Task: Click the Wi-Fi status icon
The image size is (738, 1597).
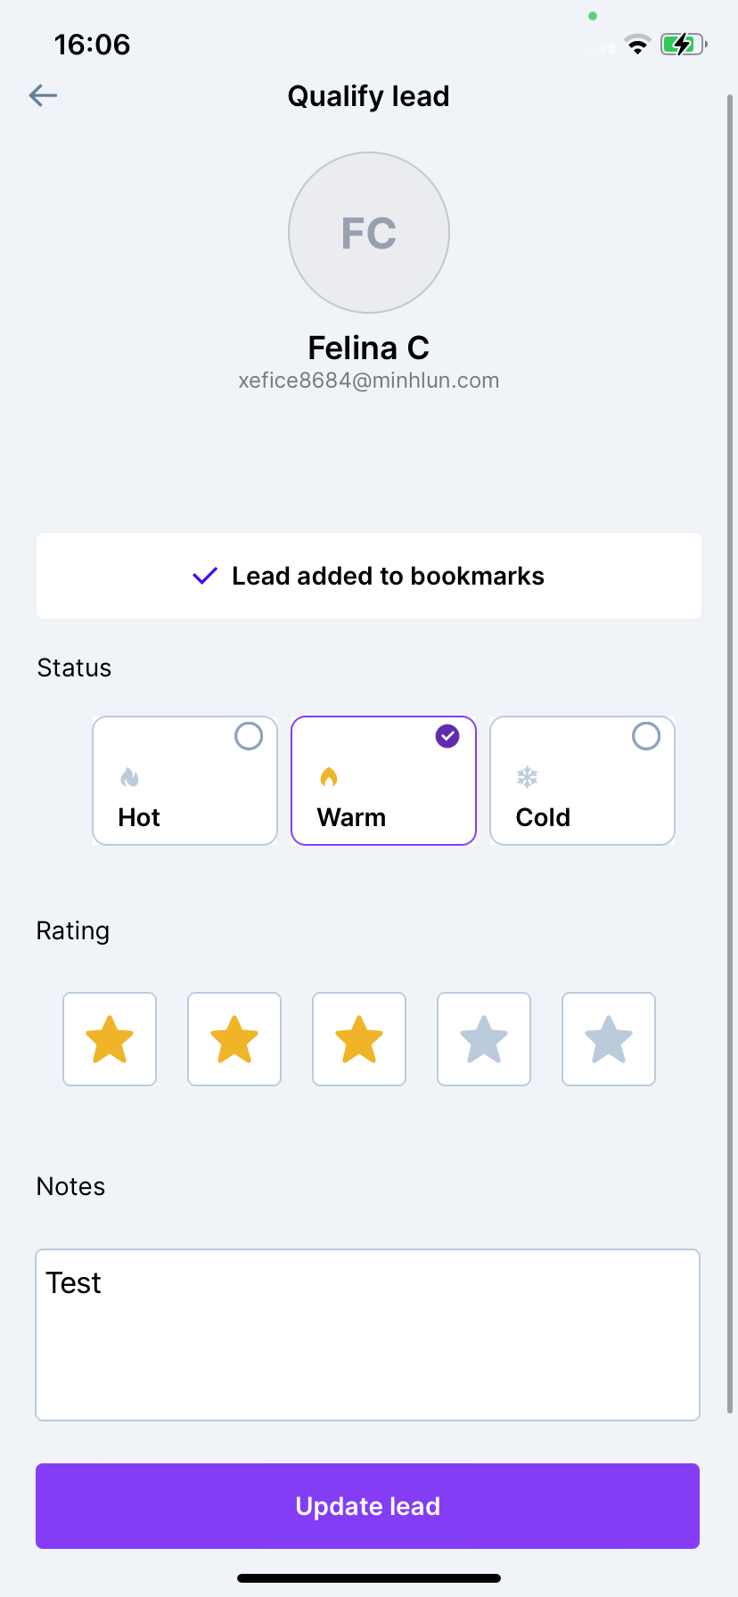Action: [x=637, y=45]
